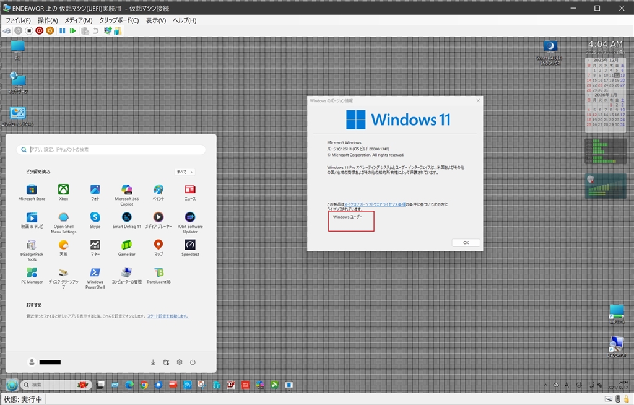Image resolution: width=634 pixels, height=405 pixels.
Task: Open Microsoft Edge from guest taskbar
Action: [129, 385]
